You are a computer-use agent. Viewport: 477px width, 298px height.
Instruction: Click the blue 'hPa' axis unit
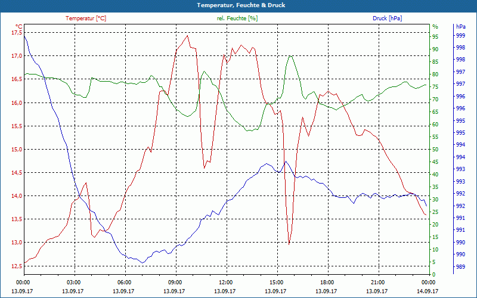[461, 27]
